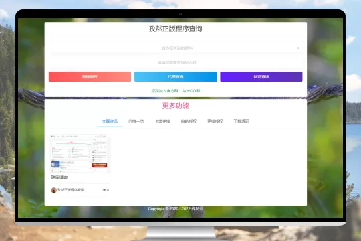Open the 融库博客 article title
The width and height of the screenshot is (361, 241).
tap(59, 177)
